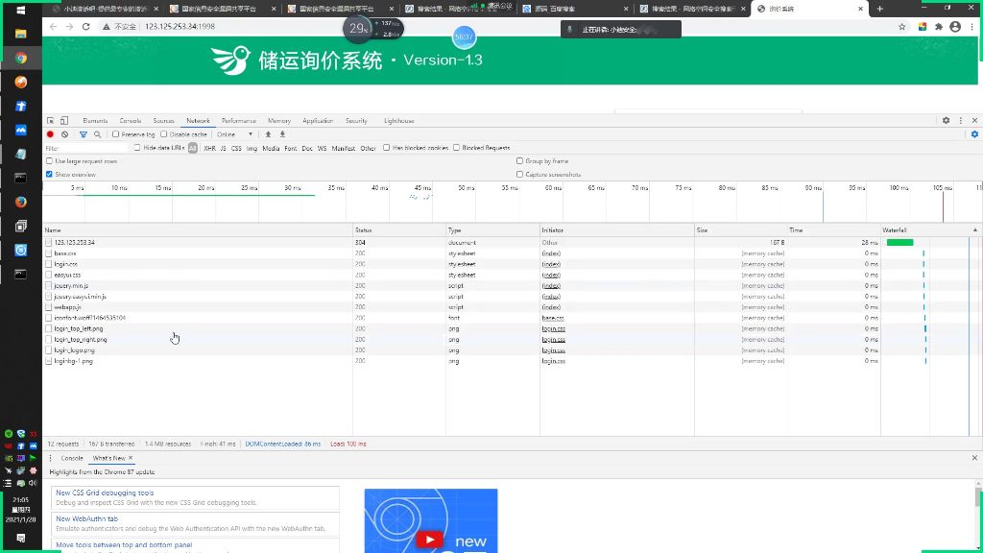
Task: Switch to the Console tab in the top bar
Action: tap(131, 120)
